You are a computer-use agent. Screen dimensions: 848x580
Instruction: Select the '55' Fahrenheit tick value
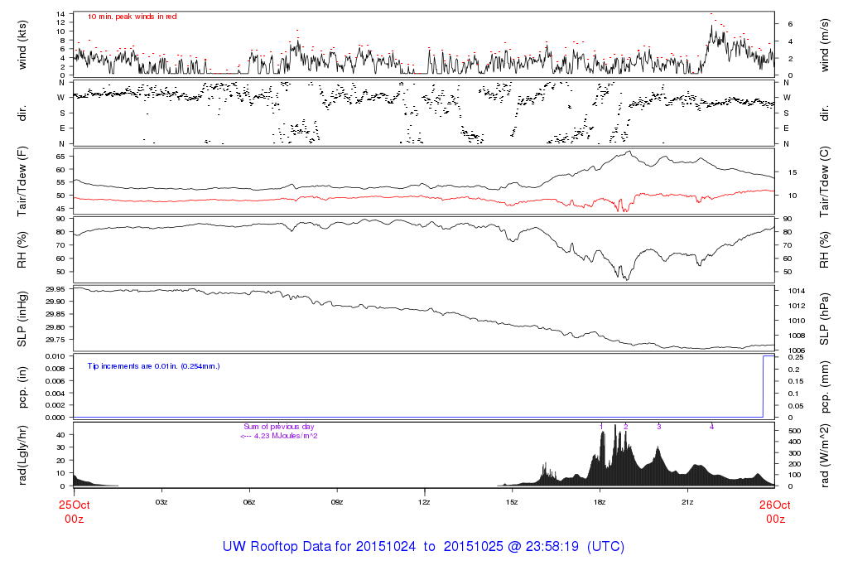60,183
